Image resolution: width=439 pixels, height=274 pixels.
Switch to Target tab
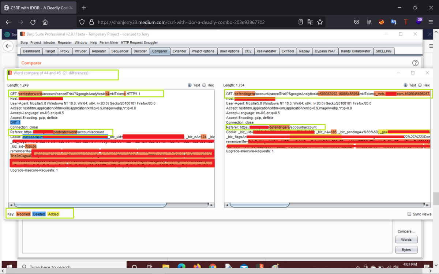(x=50, y=51)
